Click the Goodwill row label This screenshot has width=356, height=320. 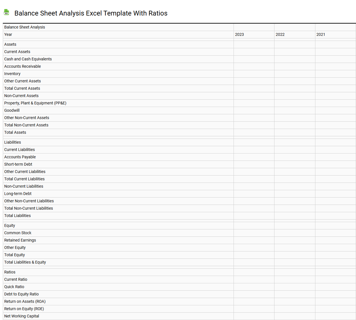click(12, 110)
